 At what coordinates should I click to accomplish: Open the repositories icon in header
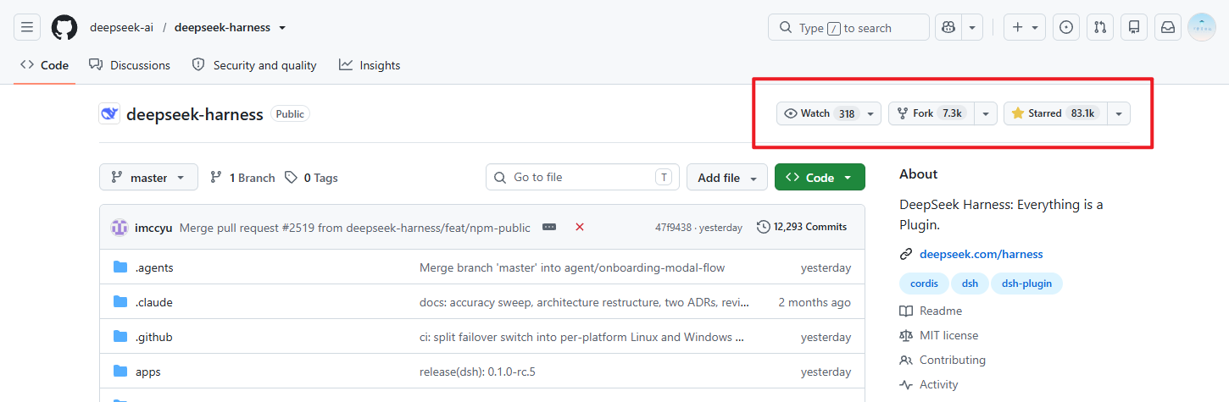pyautogui.click(x=1134, y=27)
